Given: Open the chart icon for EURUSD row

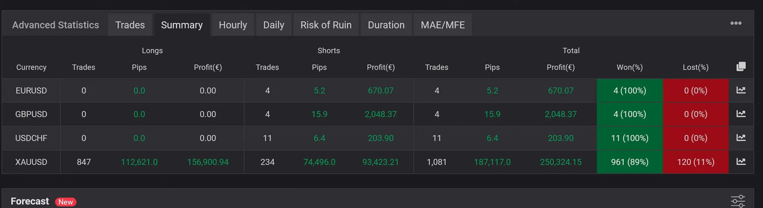Looking at the screenshot, I should pos(741,90).
